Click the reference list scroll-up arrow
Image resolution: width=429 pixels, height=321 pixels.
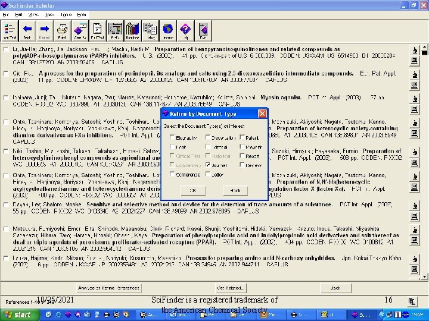[424, 47]
